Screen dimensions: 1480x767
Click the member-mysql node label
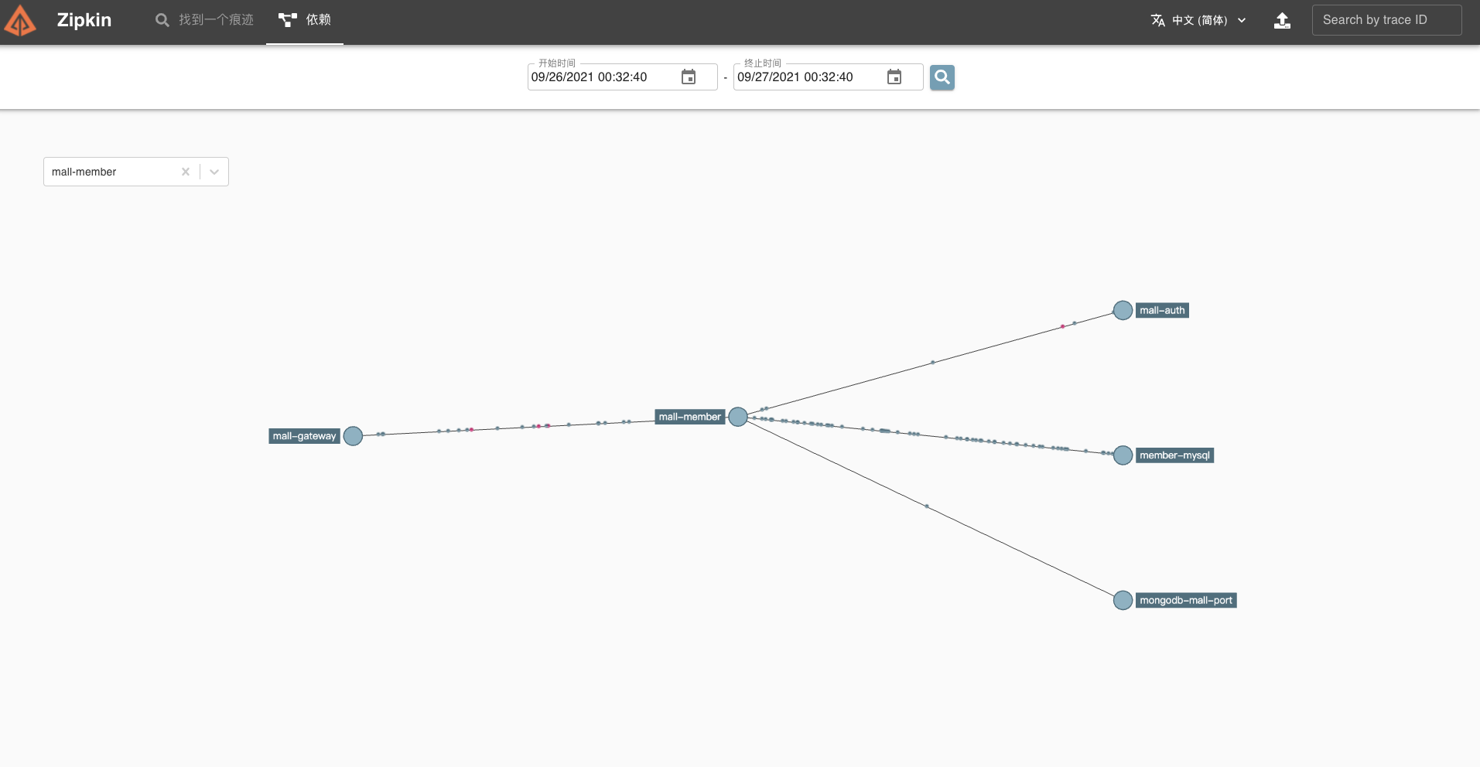(x=1174, y=455)
